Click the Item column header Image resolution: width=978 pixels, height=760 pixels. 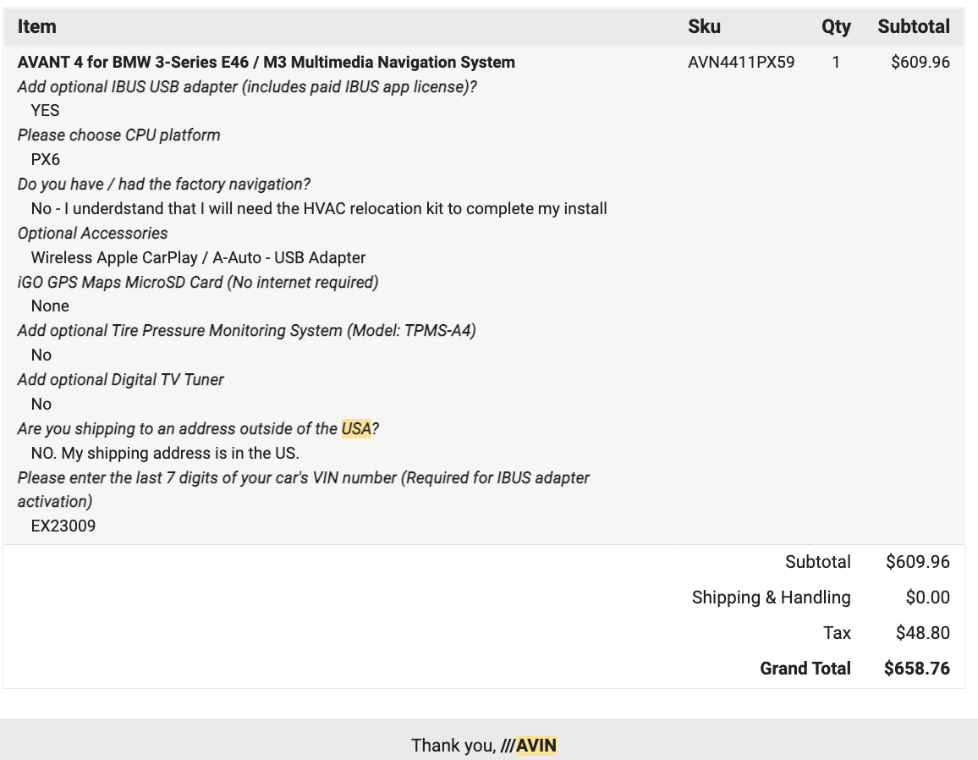pyautogui.click(x=37, y=26)
